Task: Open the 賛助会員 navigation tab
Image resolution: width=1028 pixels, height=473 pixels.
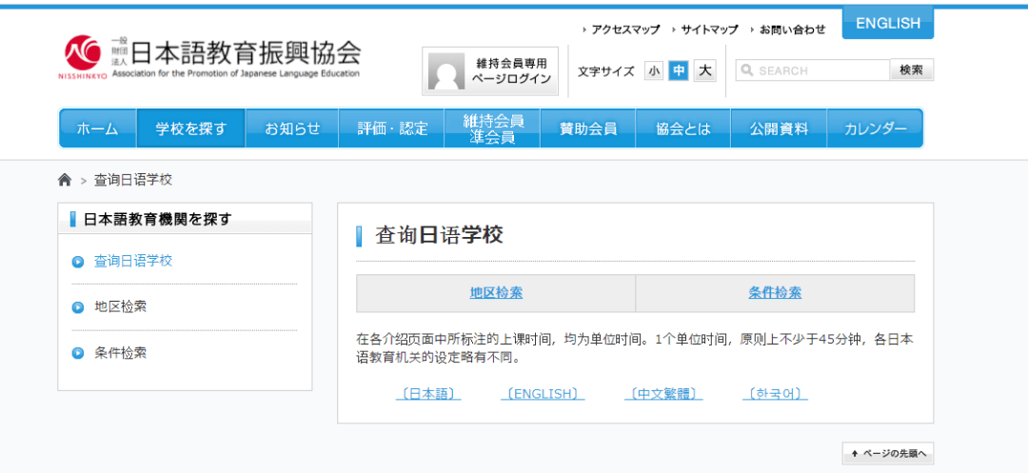Action: pyautogui.click(x=588, y=128)
